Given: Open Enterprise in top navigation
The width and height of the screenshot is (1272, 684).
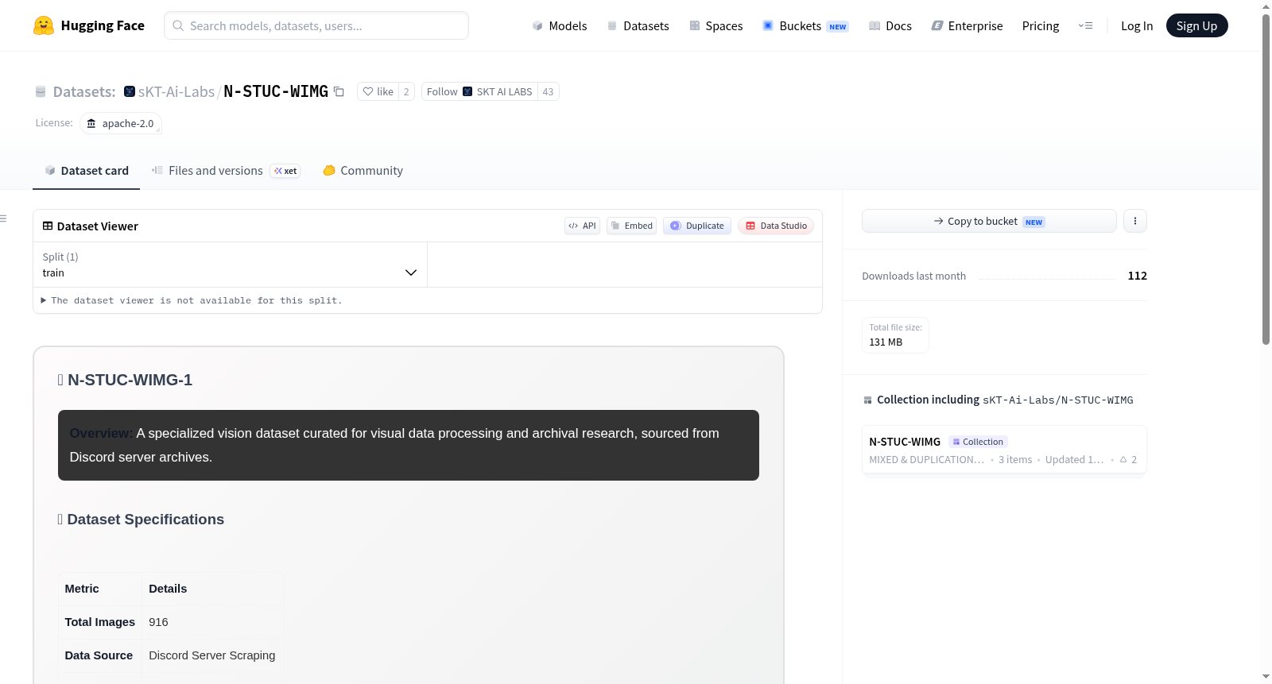Looking at the screenshot, I should point(967,25).
